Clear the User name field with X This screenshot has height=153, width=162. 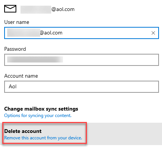(153, 33)
